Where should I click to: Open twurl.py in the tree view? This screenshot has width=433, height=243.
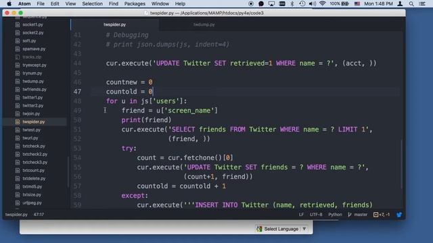[x=30, y=138]
